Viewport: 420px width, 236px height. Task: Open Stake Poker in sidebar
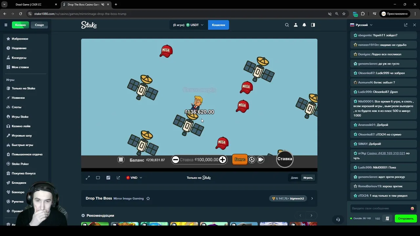click(x=26, y=164)
